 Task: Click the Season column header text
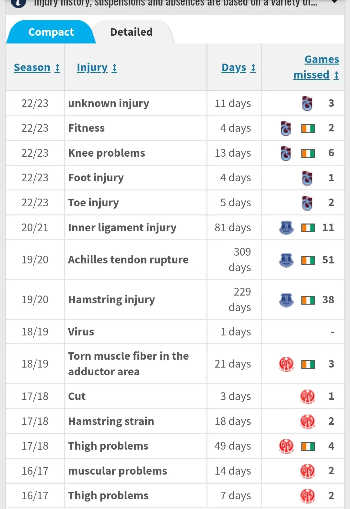(32, 67)
